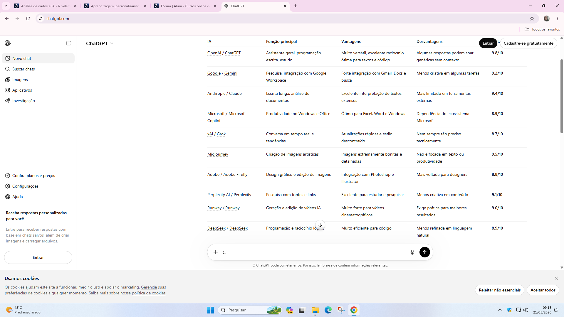The image size is (564, 317).
Task: Open the Snipping Tool from the taskbar
Action: coord(341,310)
